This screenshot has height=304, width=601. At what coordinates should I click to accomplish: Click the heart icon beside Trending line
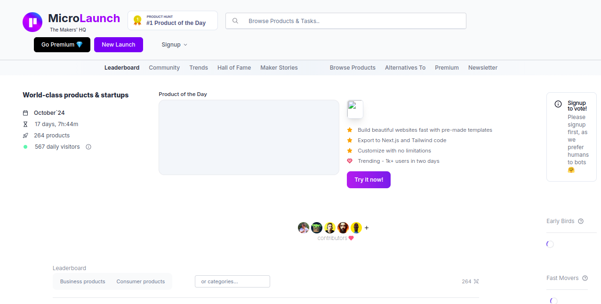coord(350,161)
